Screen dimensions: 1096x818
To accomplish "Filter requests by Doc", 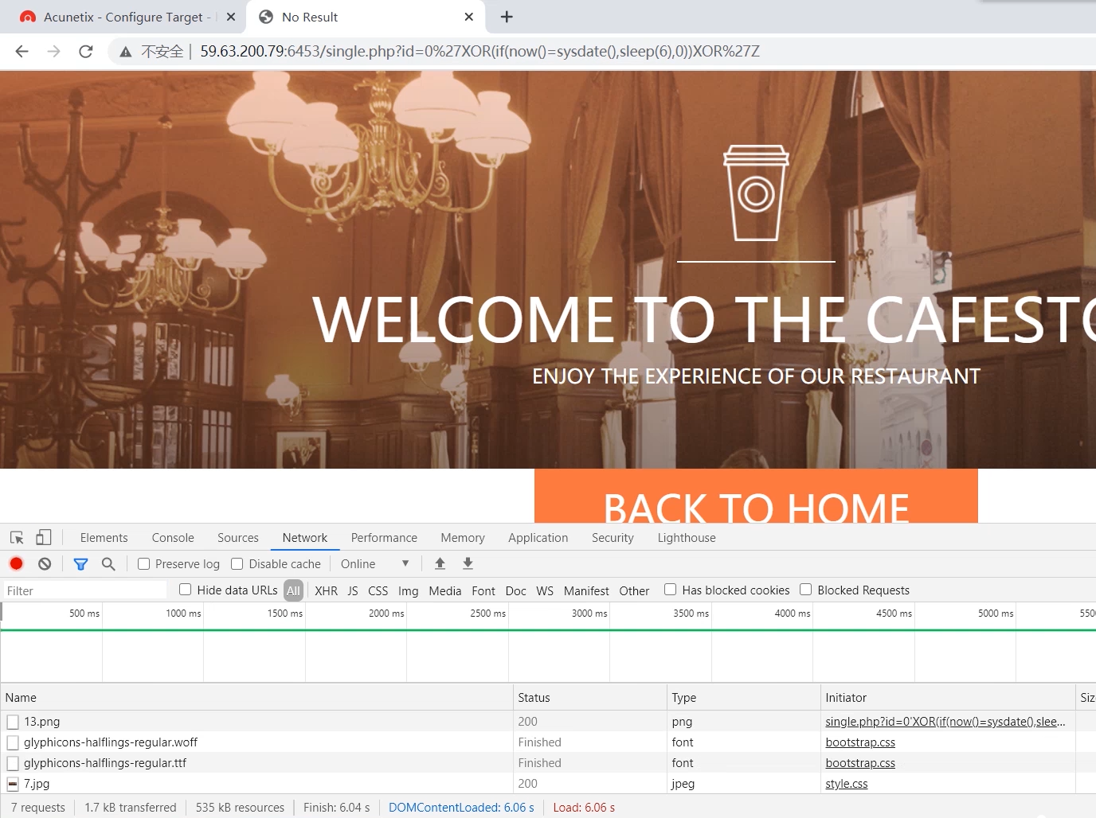I will coord(516,590).
